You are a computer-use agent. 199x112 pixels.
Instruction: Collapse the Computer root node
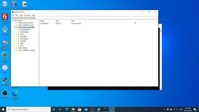pyautogui.click(x=12, y=21)
